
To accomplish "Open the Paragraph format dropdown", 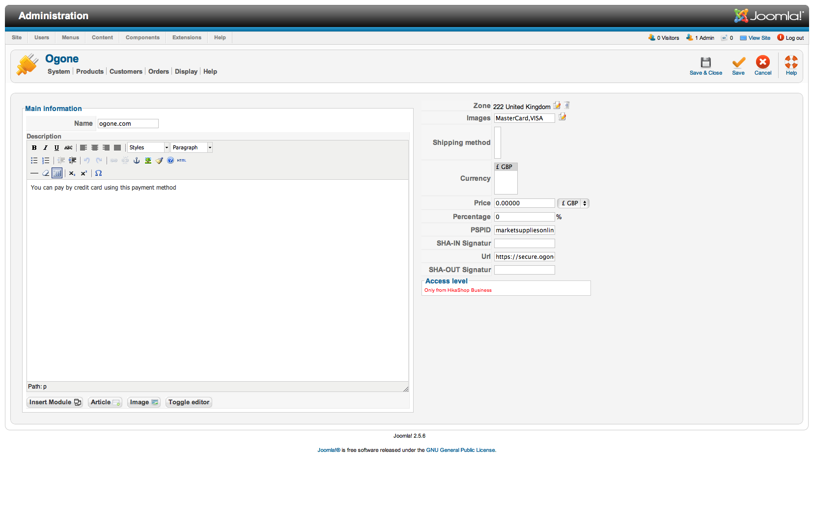I will pos(192,147).
